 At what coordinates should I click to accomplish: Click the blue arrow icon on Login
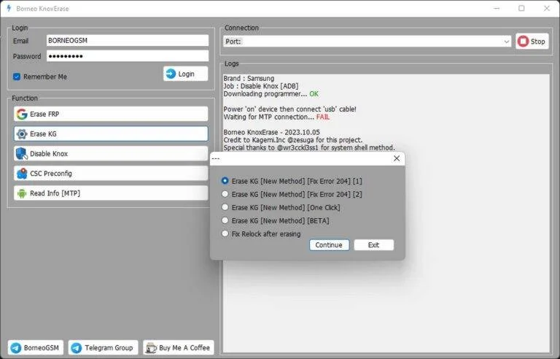tap(171, 74)
